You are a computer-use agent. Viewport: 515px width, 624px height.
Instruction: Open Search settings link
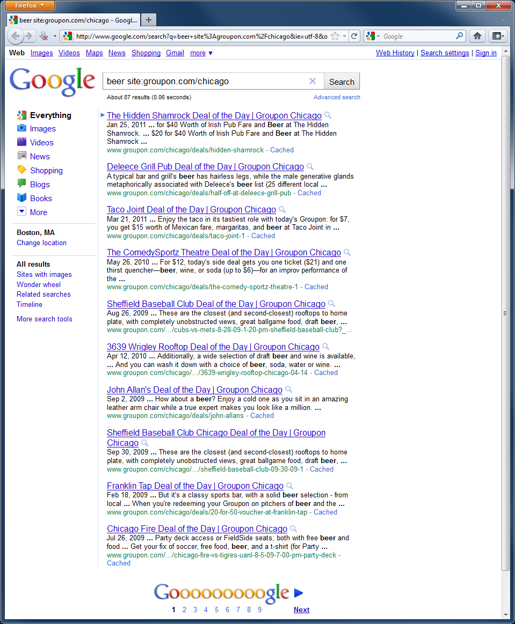445,53
